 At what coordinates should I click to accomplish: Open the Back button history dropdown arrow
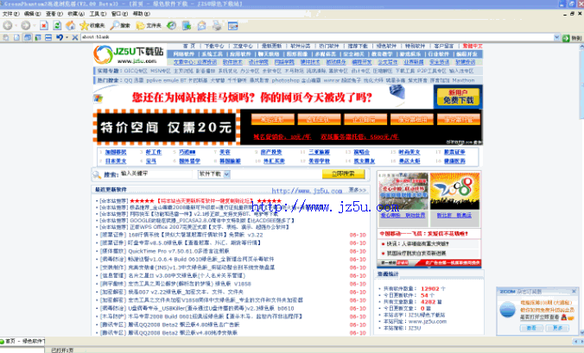click(16, 26)
